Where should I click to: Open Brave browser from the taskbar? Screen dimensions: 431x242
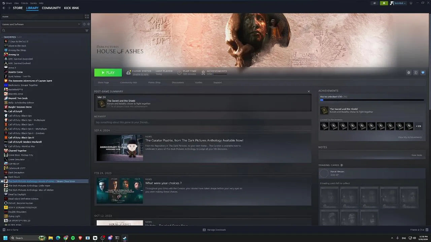coord(80,238)
